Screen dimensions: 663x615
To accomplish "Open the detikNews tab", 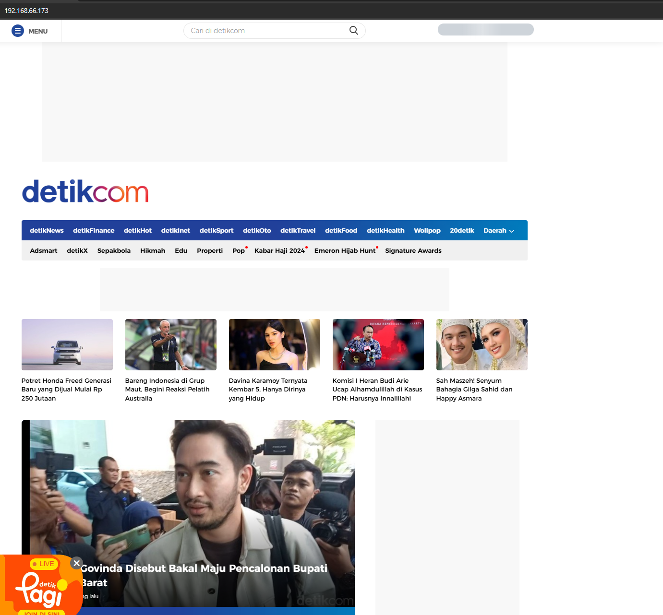I will [x=47, y=231].
